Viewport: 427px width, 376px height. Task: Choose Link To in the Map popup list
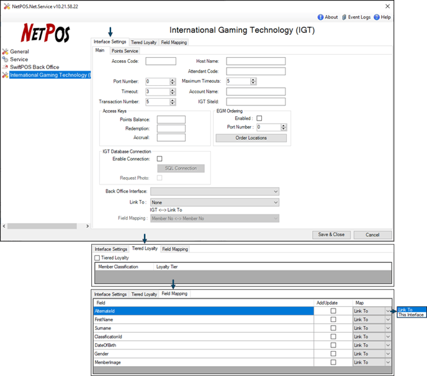point(411,310)
